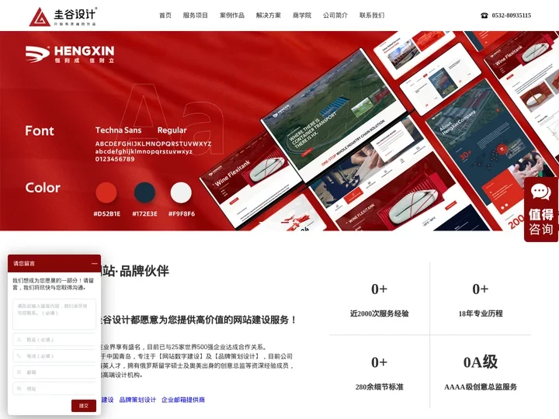This screenshot has width=559, height=419.
Task: Click the person icon in the name field
Action: [x=19, y=340]
